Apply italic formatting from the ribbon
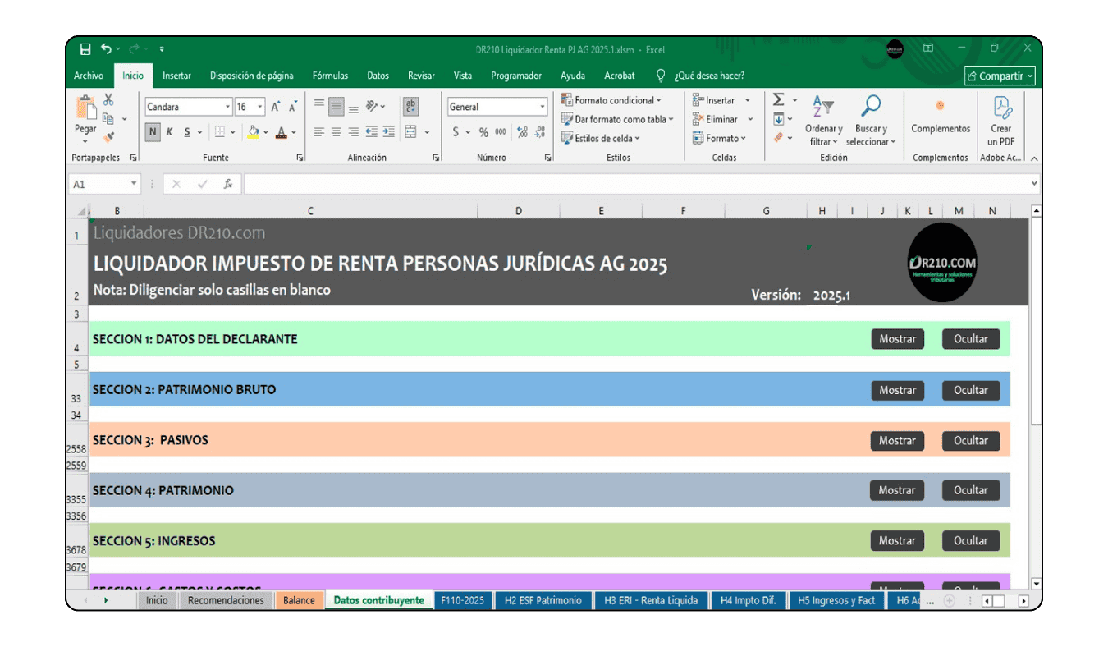Image resolution: width=1108 pixels, height=647 pixels. 169,131
